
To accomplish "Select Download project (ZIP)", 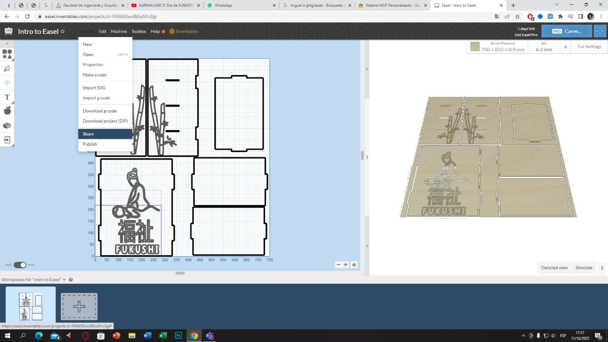I will (105, 121).
